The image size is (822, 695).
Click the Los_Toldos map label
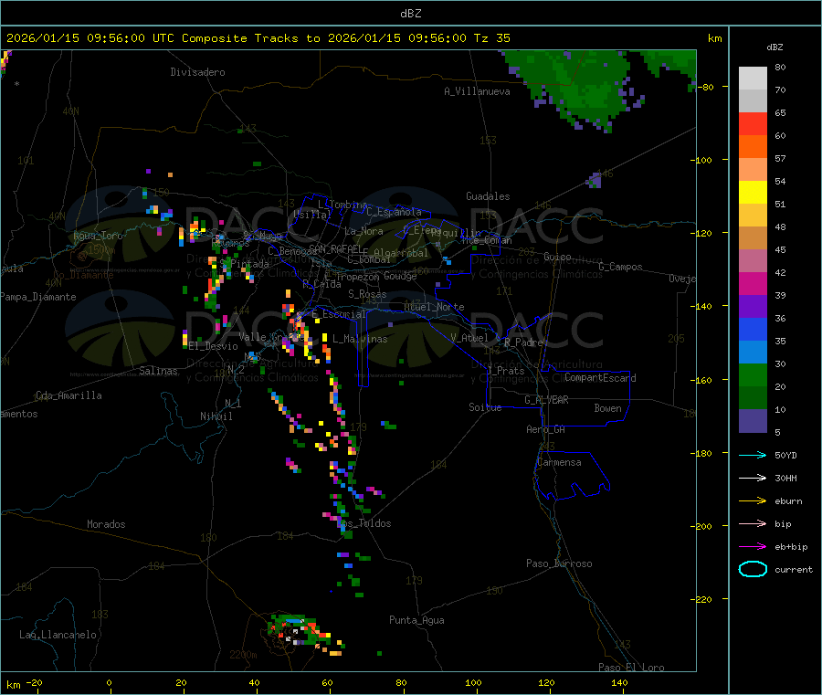(364, 523)
